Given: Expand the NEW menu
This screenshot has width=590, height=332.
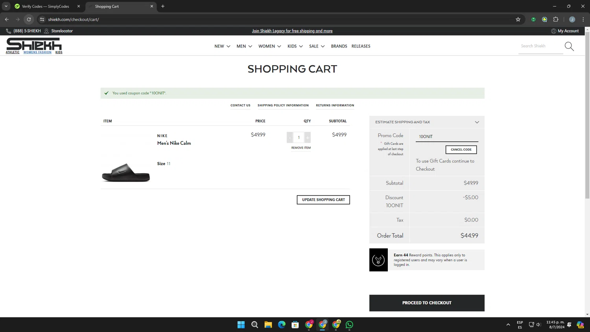Looking at the screenshot, I should coord(222,46).
